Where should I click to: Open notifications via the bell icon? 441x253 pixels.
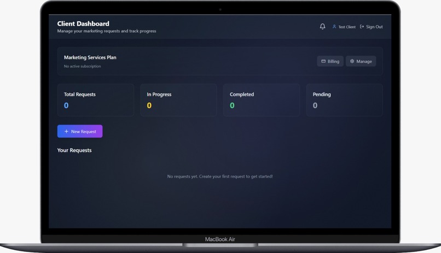pos(323,26)
